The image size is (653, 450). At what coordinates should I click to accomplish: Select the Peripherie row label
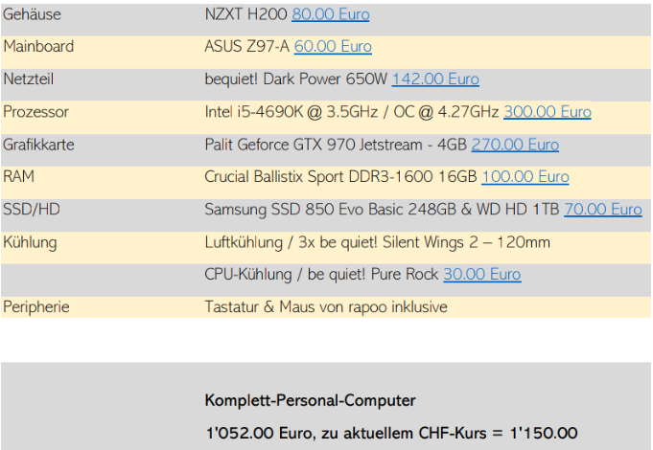point(36,307)
